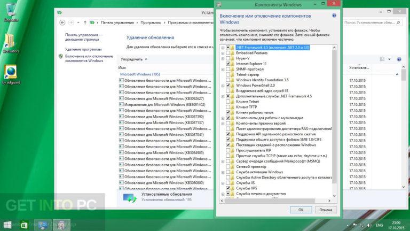Click the shield icon beside Windows components link
The width and height of the screenshot is (410, 231).
coord(61,56)
